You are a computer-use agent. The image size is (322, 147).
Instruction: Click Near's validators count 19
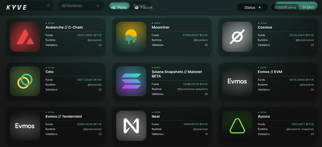(x=206, y=134)
